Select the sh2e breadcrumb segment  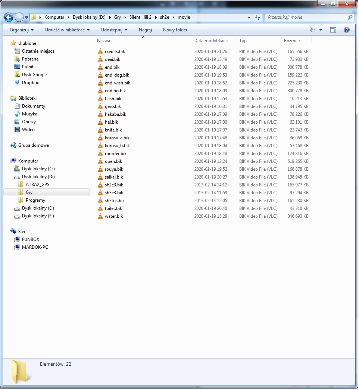(x=165, y=17)
